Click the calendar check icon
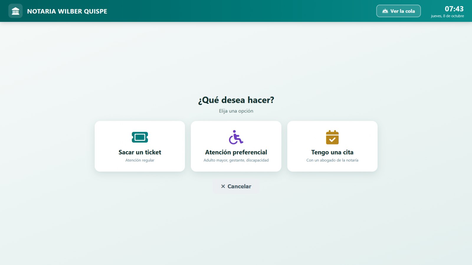The width and height of the screenshot is (472, 265). [332, 137]
